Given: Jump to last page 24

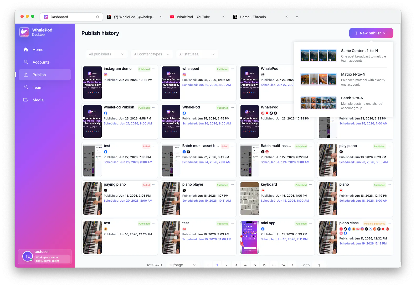Looking at the screenshot, I should pos(283,265).
